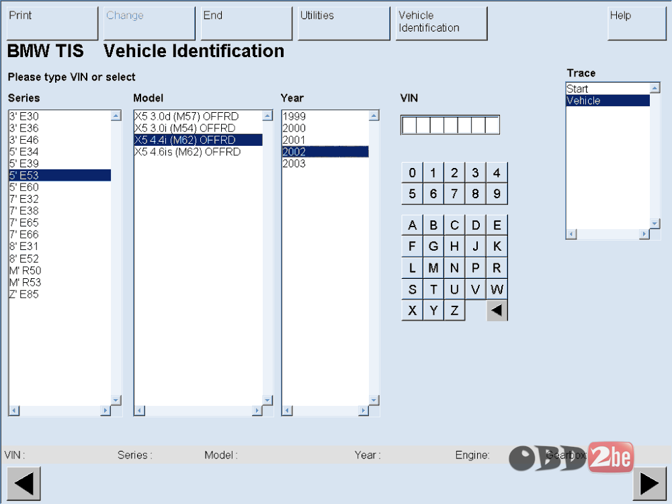Click Trace list horizontal scroll-right arrow
The width and height of the screenshot is (672, 504).
pos(644,234)
